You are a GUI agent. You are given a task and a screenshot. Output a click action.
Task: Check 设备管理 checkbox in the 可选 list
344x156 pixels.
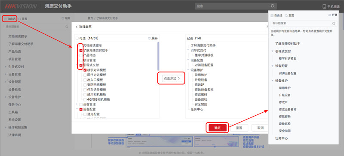coord(81,105)
